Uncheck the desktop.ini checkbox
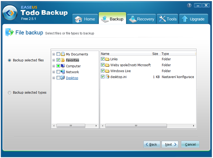The height and width of the screenshot is (158, 213). (x=103, y=77)
